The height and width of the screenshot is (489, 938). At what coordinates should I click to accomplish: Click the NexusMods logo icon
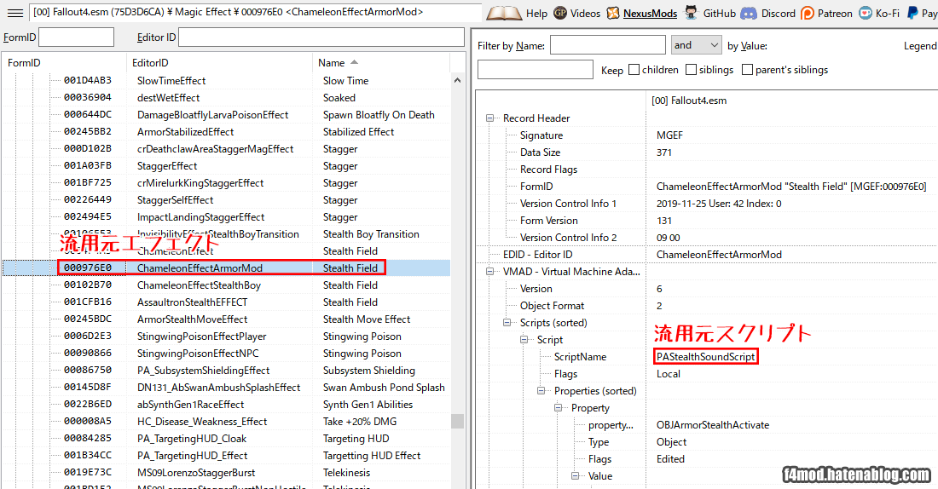(613, 13)
